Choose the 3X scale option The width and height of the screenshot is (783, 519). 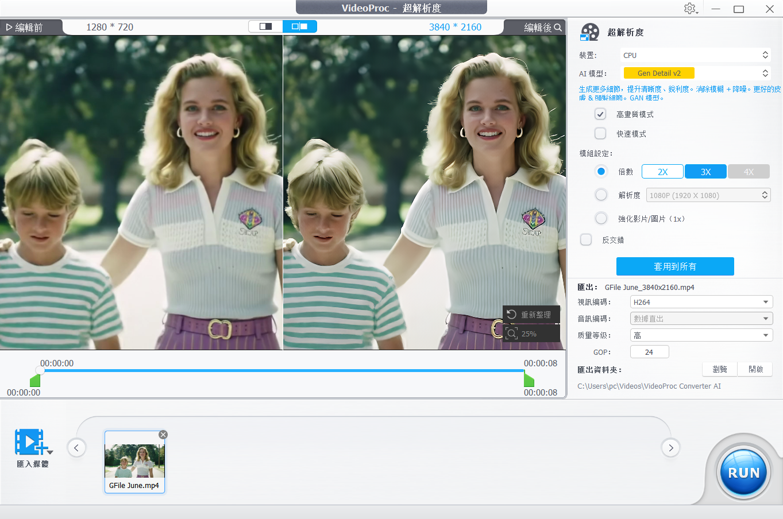[x=706, y=172]
